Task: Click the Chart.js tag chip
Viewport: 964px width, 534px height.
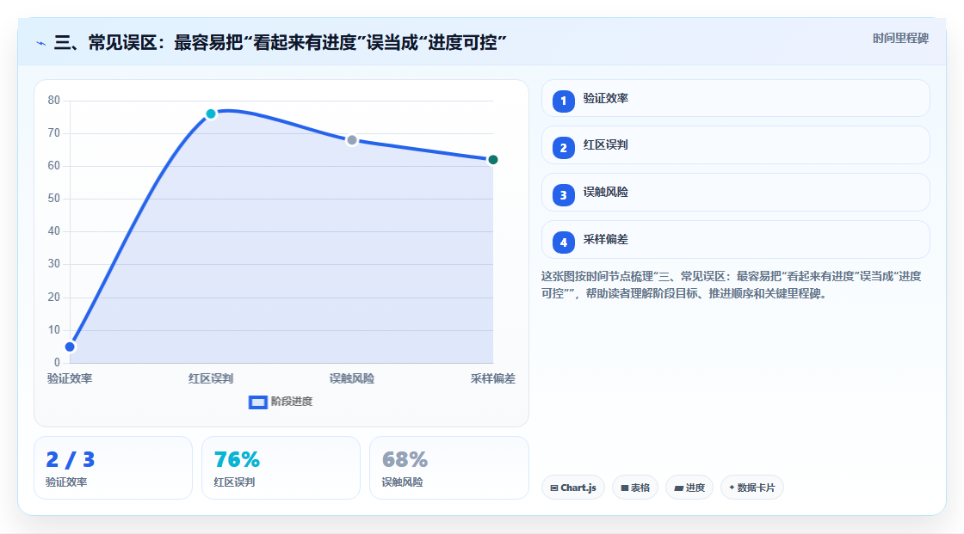Action: [573, 488]
